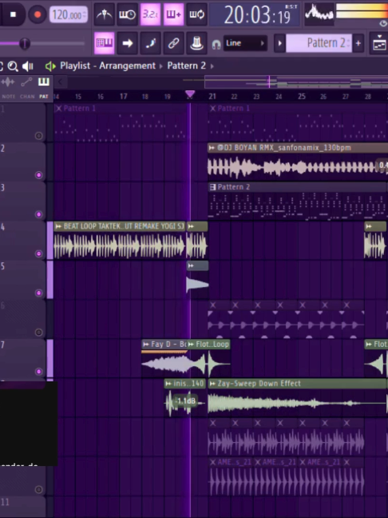Click the CPU load meter
388x518 pixels.
click(x=362, y=11)
